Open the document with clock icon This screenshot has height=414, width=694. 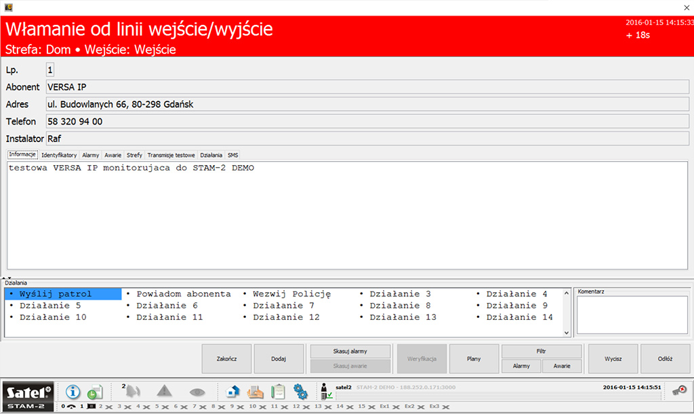[x=96, y=392]
